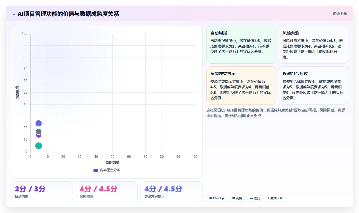Open the 资源冲突提示 orange description card
The image size is (359, 213).
click(241, 85)
